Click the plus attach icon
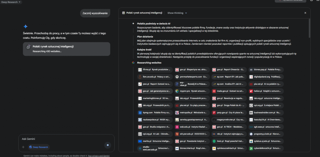This screenshot has width=320, height=157. 23,147
